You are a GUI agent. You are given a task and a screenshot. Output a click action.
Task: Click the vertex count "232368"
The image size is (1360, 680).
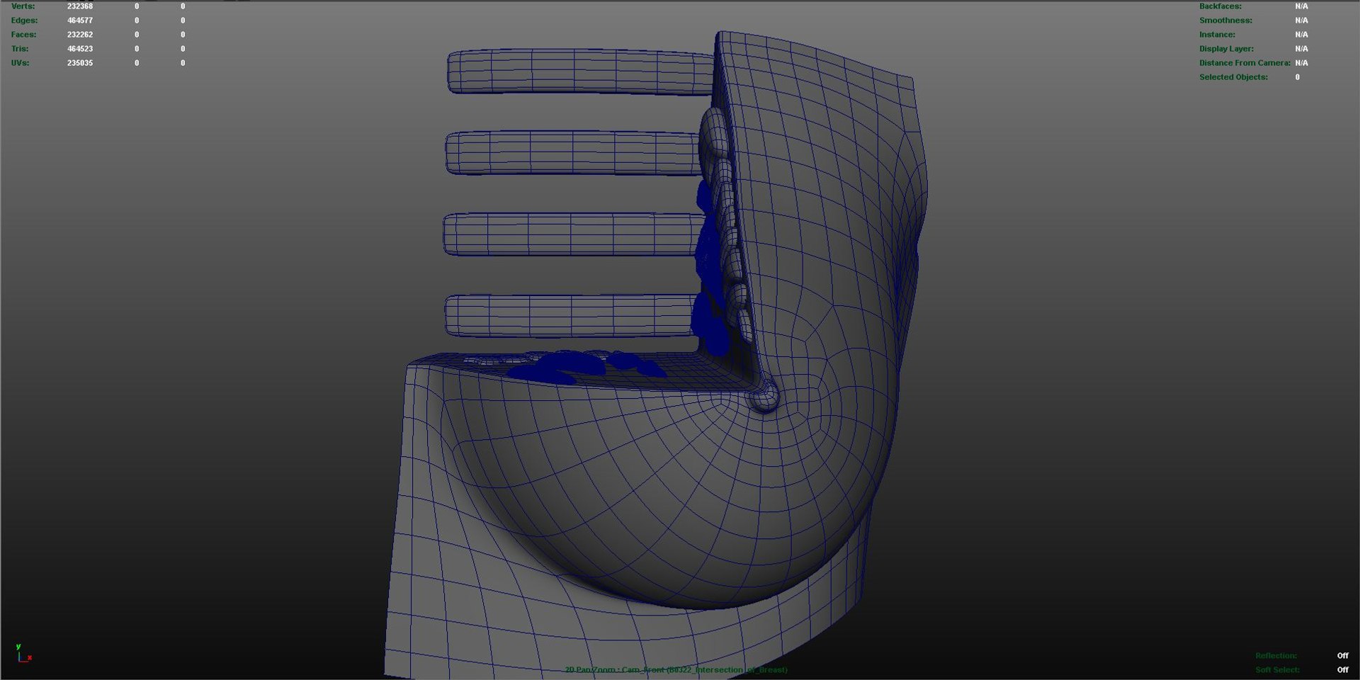point(80,6)
